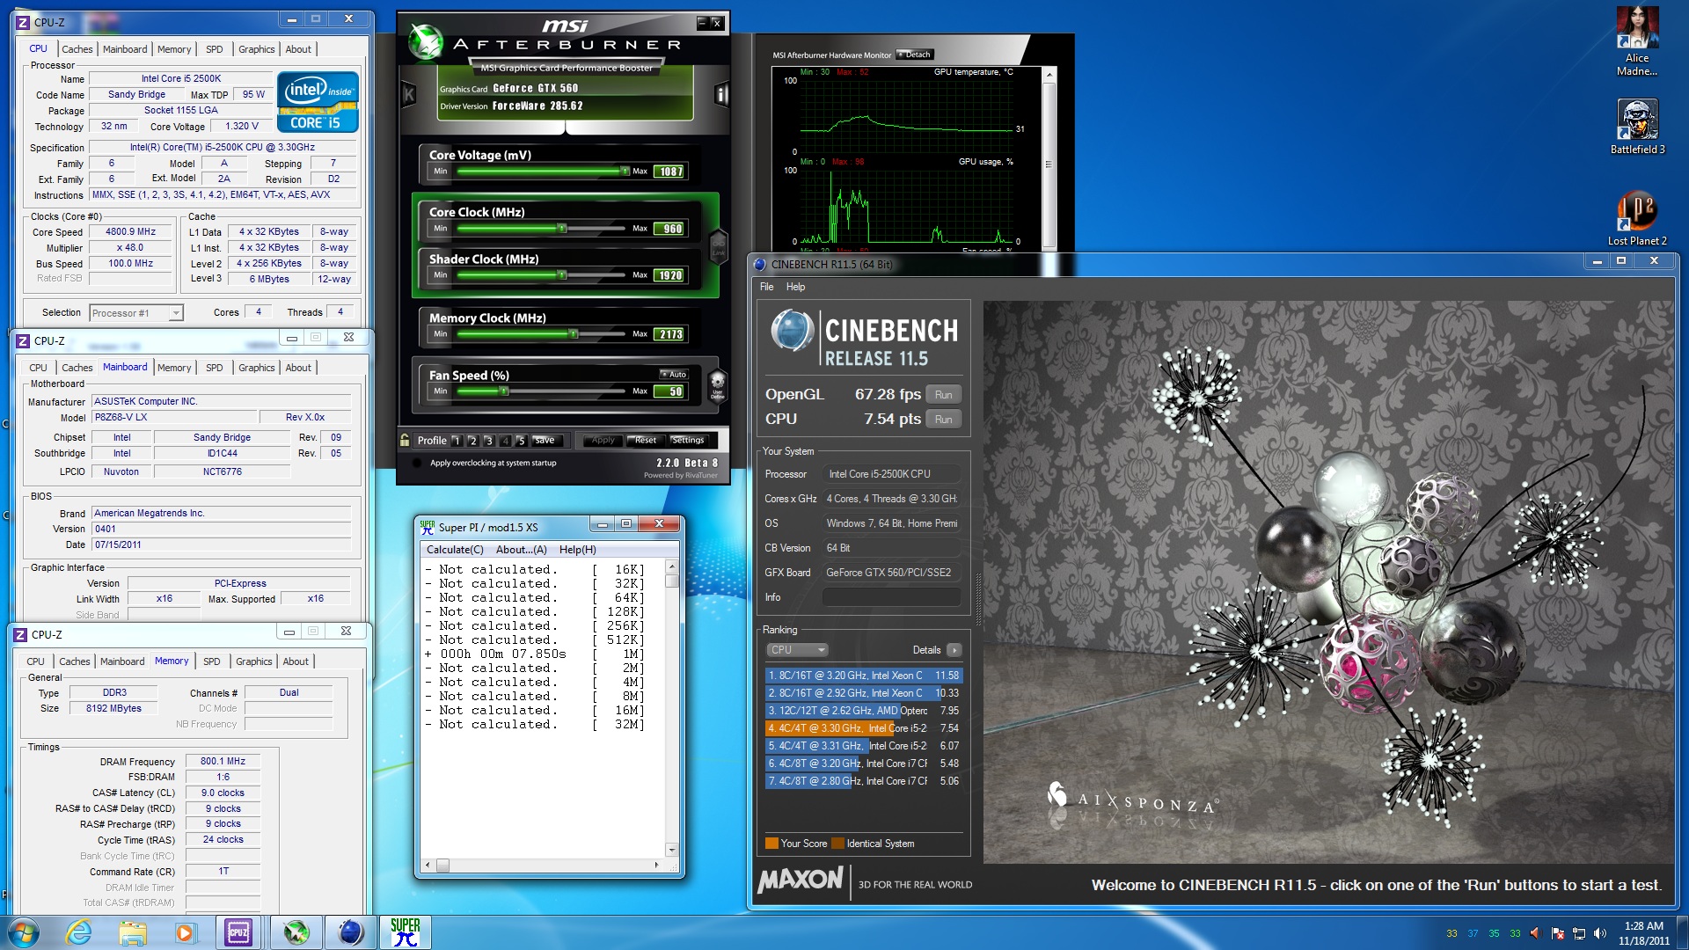
Task: Click the Intel Core i5 logo in CPU-Z
Action: click(x=318, y=102)
